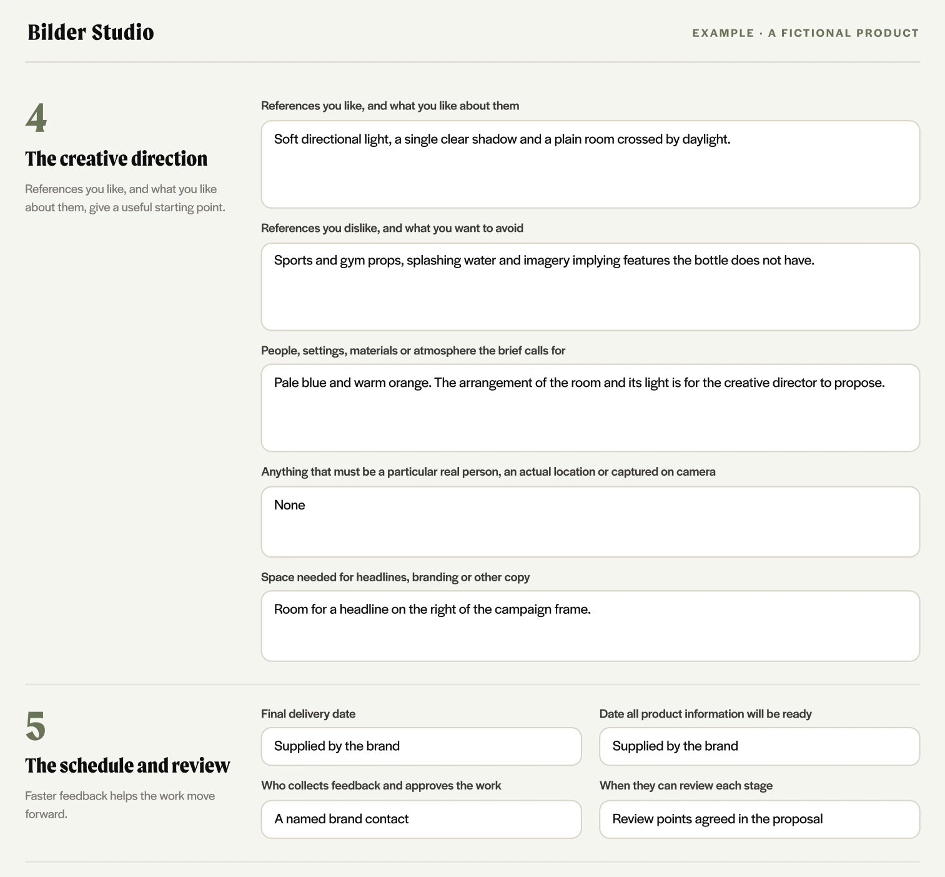Click the 'When they can review each stage' label
Viewport: 945px width, 877px height.
pos(686,786)
